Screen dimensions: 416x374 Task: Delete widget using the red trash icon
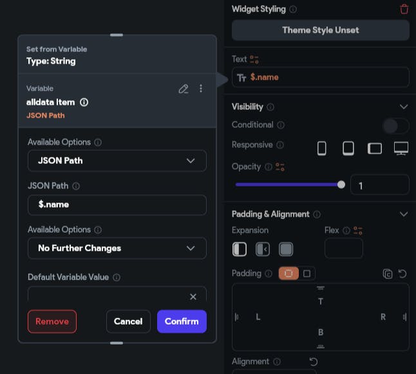[x=404, y=9]
